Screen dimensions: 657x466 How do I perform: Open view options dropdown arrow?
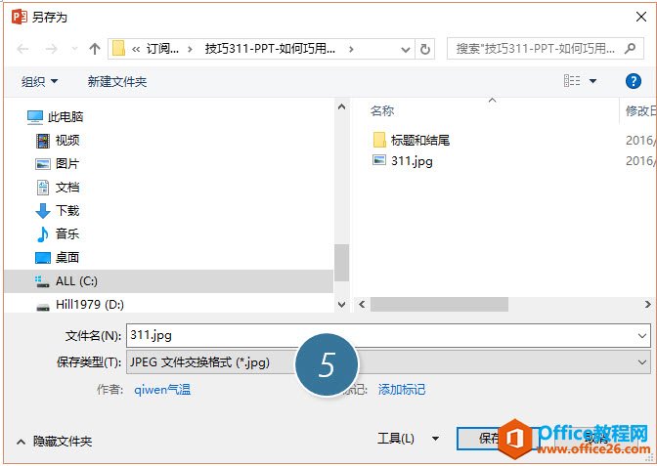click(592, 81)
